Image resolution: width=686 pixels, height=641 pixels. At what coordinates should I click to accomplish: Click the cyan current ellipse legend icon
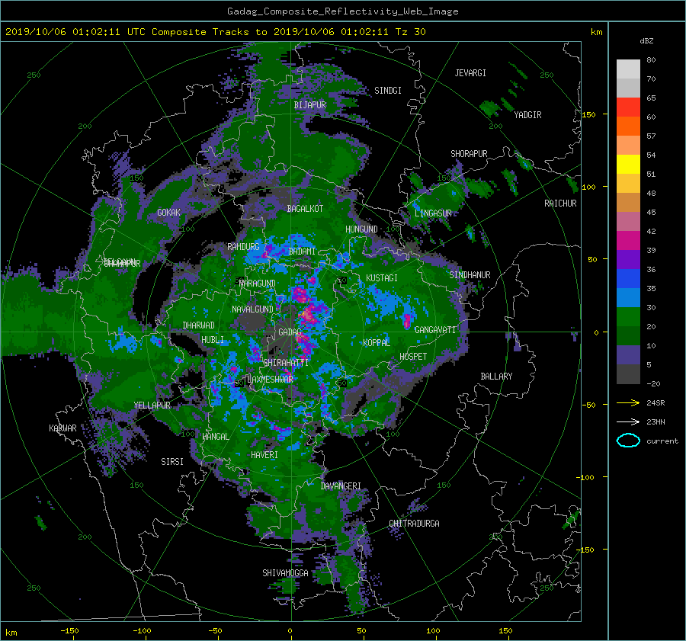628,441
